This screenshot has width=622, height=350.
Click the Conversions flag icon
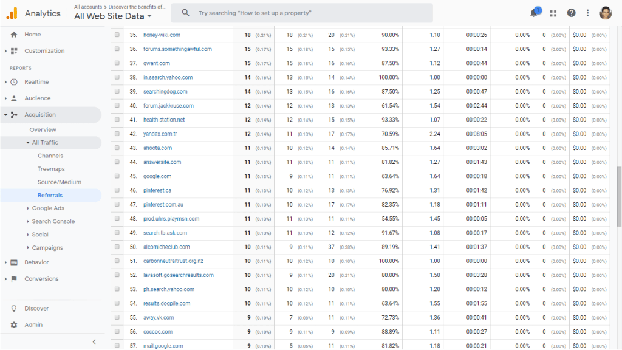14,278
